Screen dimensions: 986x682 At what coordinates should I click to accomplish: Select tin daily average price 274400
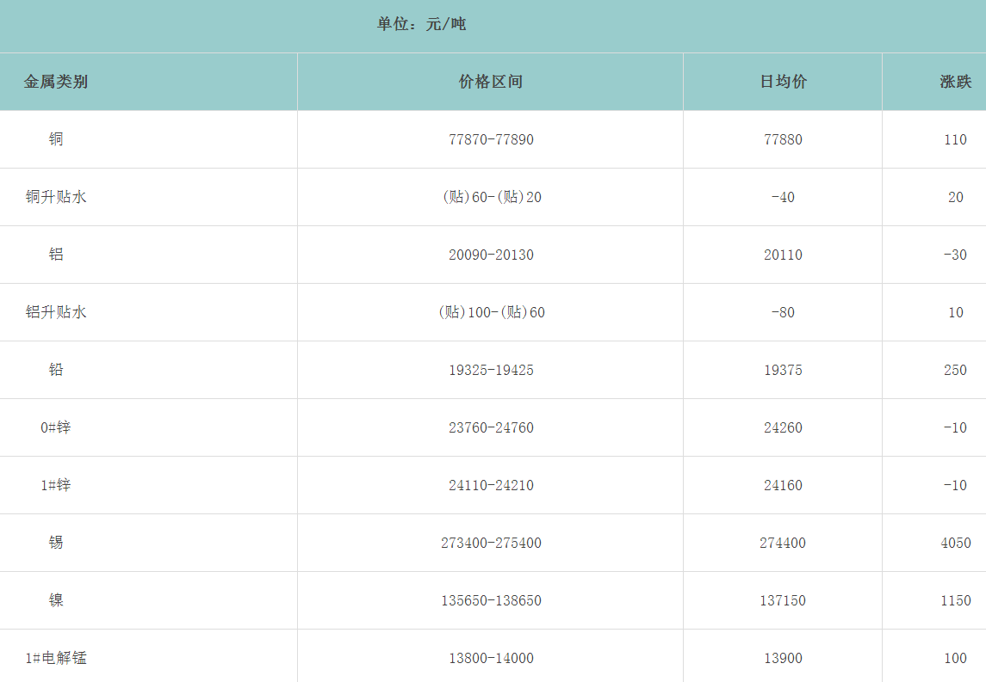point(783,543)
